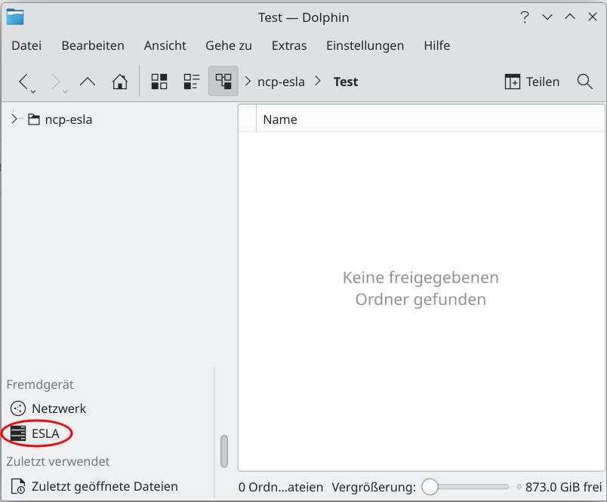The width and height of the screenshot is (607, 502).
Task: Click ncp-esla in the breadcrumb path
Action: [281, 82]
